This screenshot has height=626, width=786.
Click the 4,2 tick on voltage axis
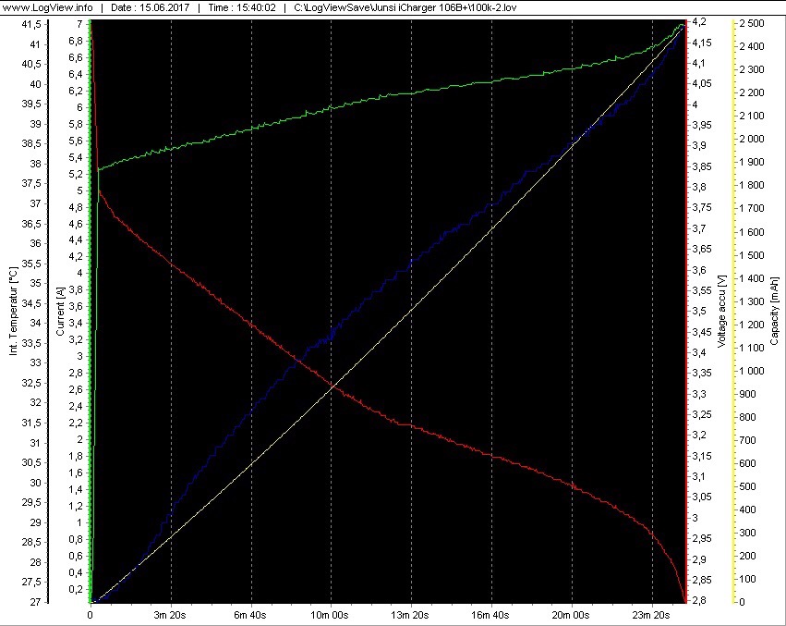700,21
